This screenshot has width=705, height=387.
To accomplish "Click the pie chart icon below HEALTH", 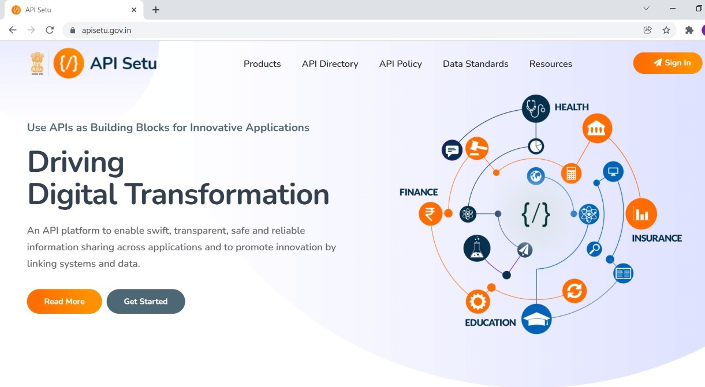I will [x=536, y=146].
